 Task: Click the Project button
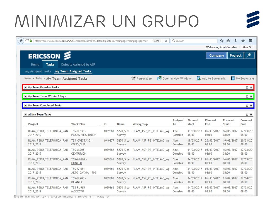pyautogui.click(x=235, y=56)
